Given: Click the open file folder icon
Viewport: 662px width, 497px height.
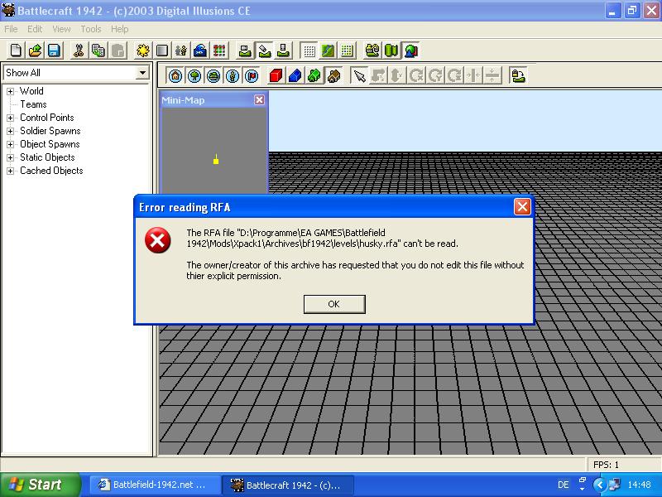Looking at the screenshot, I should point(35,51).
